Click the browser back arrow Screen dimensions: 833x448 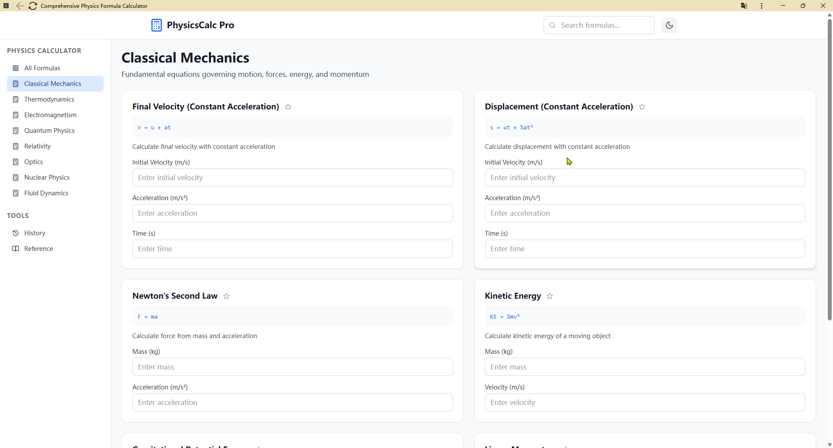[x=20, y=6]
